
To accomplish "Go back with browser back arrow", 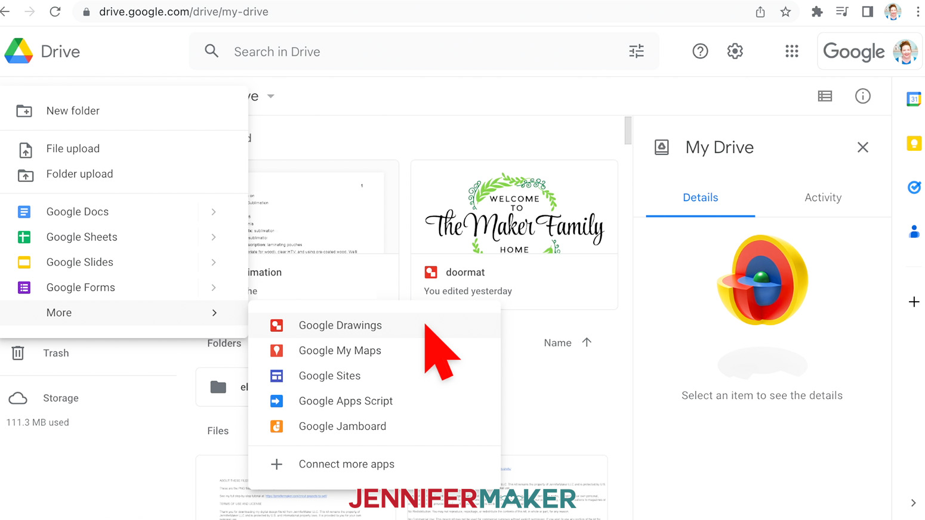I will (x=5, y=12).
